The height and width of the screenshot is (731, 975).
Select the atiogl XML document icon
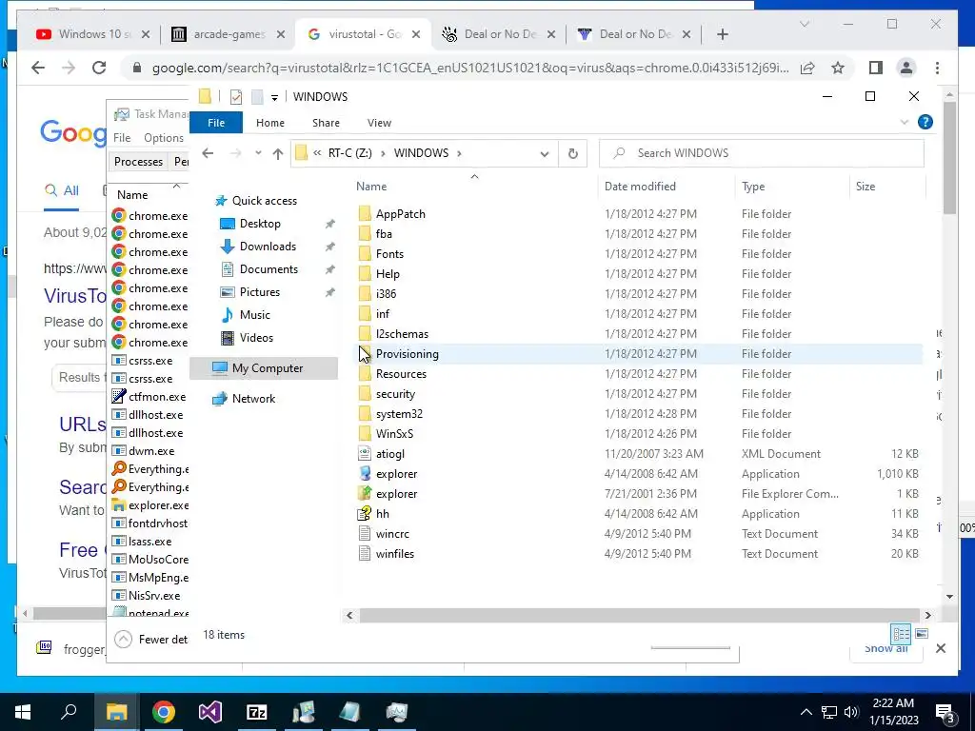365,454
